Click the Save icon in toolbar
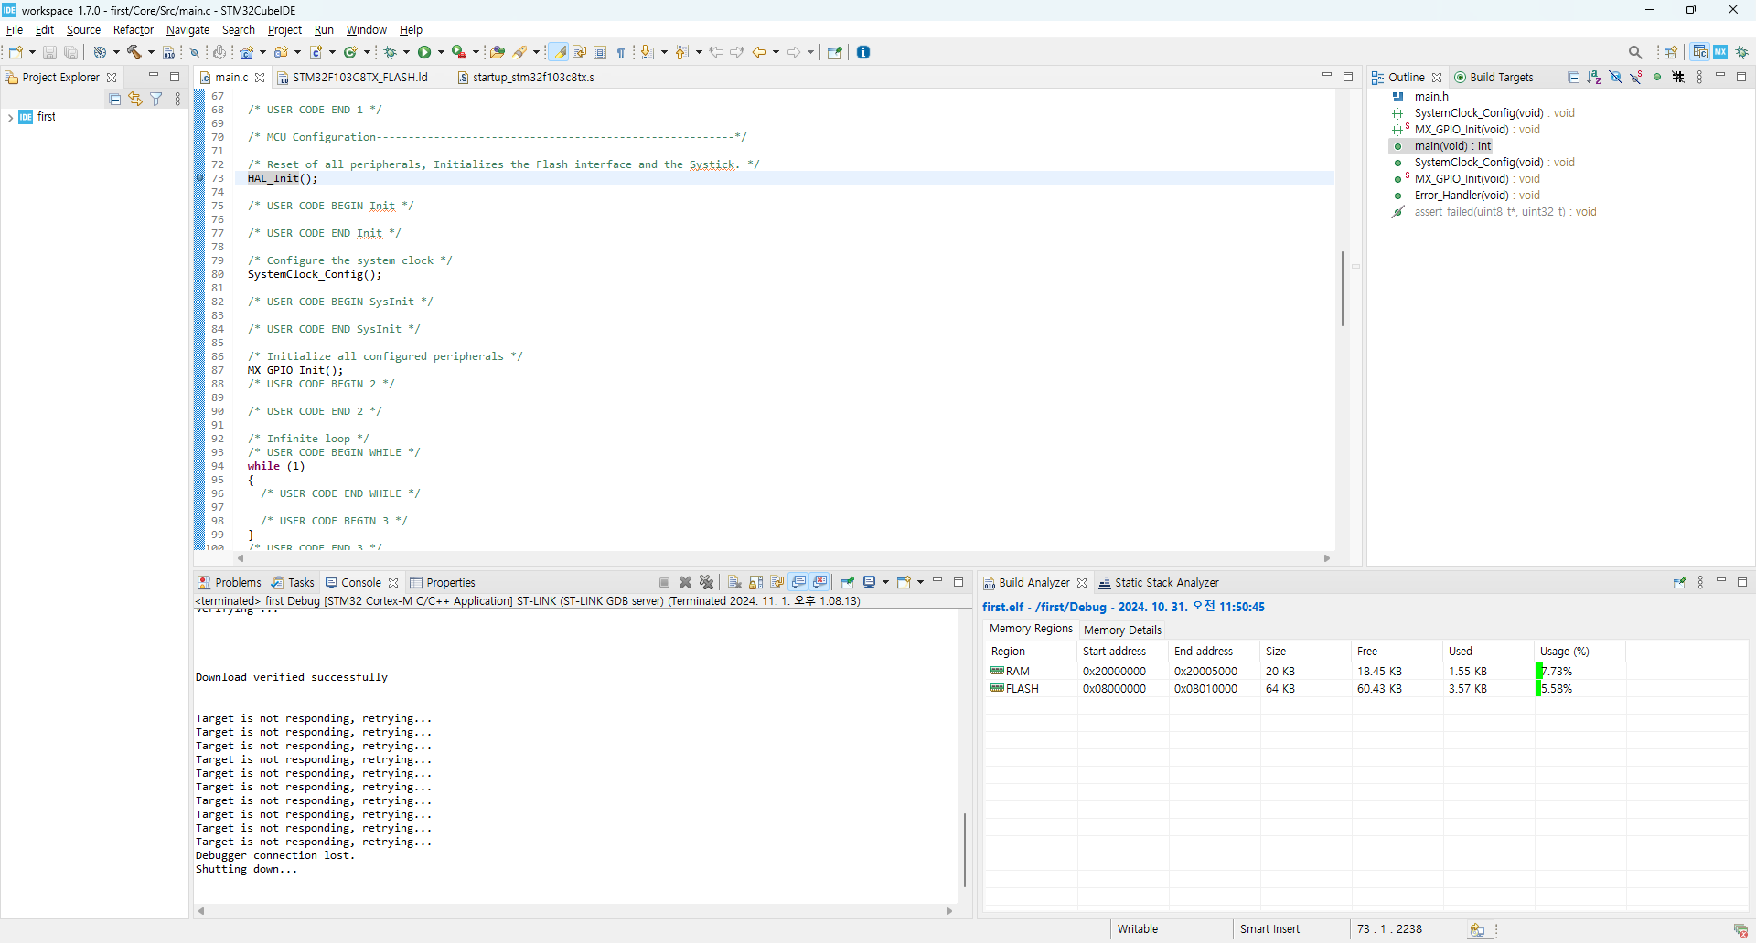 (49, 52)
